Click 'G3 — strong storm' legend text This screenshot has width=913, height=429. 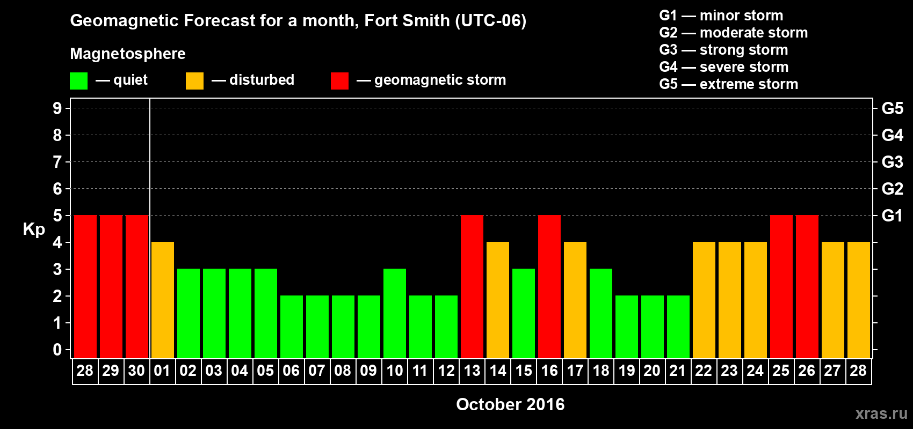click(x=723, y=50)
